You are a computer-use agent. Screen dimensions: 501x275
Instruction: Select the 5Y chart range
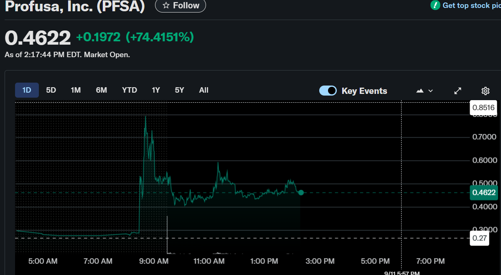tap(180, 90)
